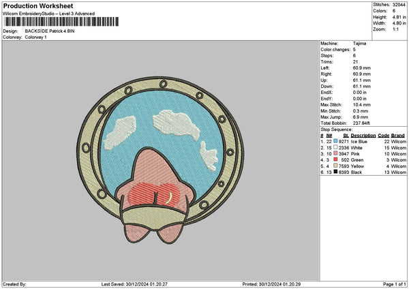Click the Left value 60.9 mm
Image resolution: width=409 pixels, height=289 pixels.
coord(361,67)
